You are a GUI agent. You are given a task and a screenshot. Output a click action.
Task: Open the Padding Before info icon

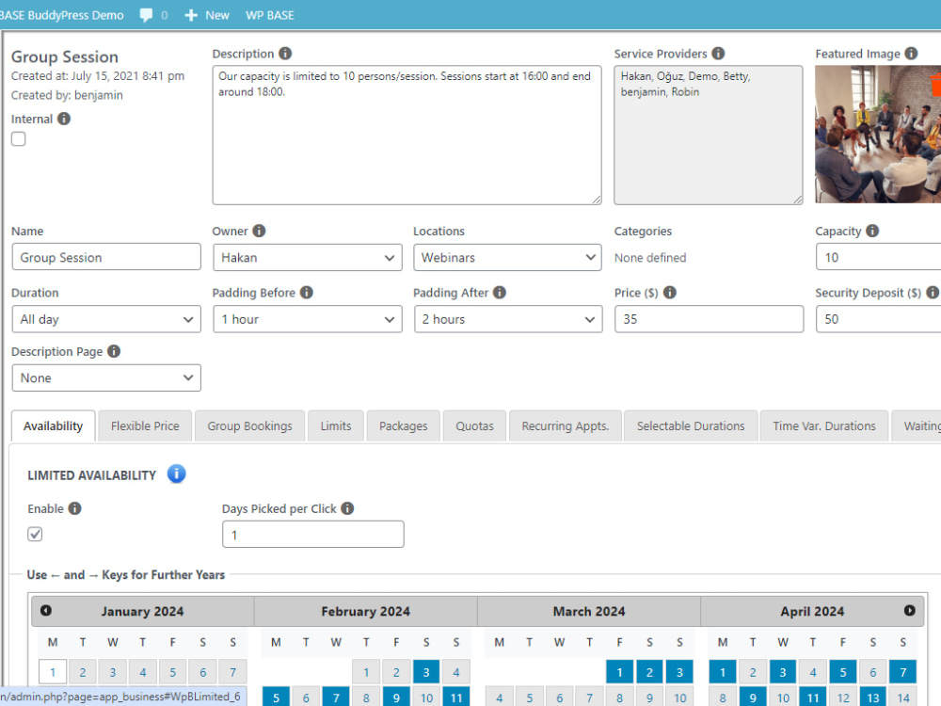[306, 293]
